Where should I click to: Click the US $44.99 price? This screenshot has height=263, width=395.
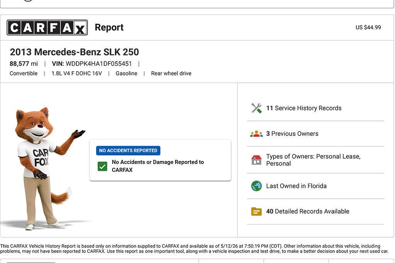(368, 27)
